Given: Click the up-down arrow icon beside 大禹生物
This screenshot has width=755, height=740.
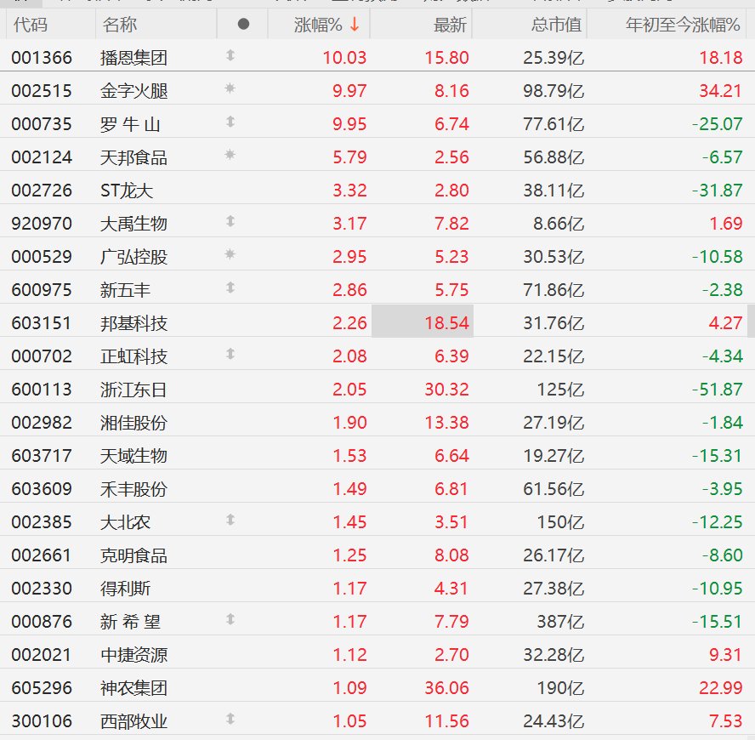Looking at the screenshot, I should [230, 221].
